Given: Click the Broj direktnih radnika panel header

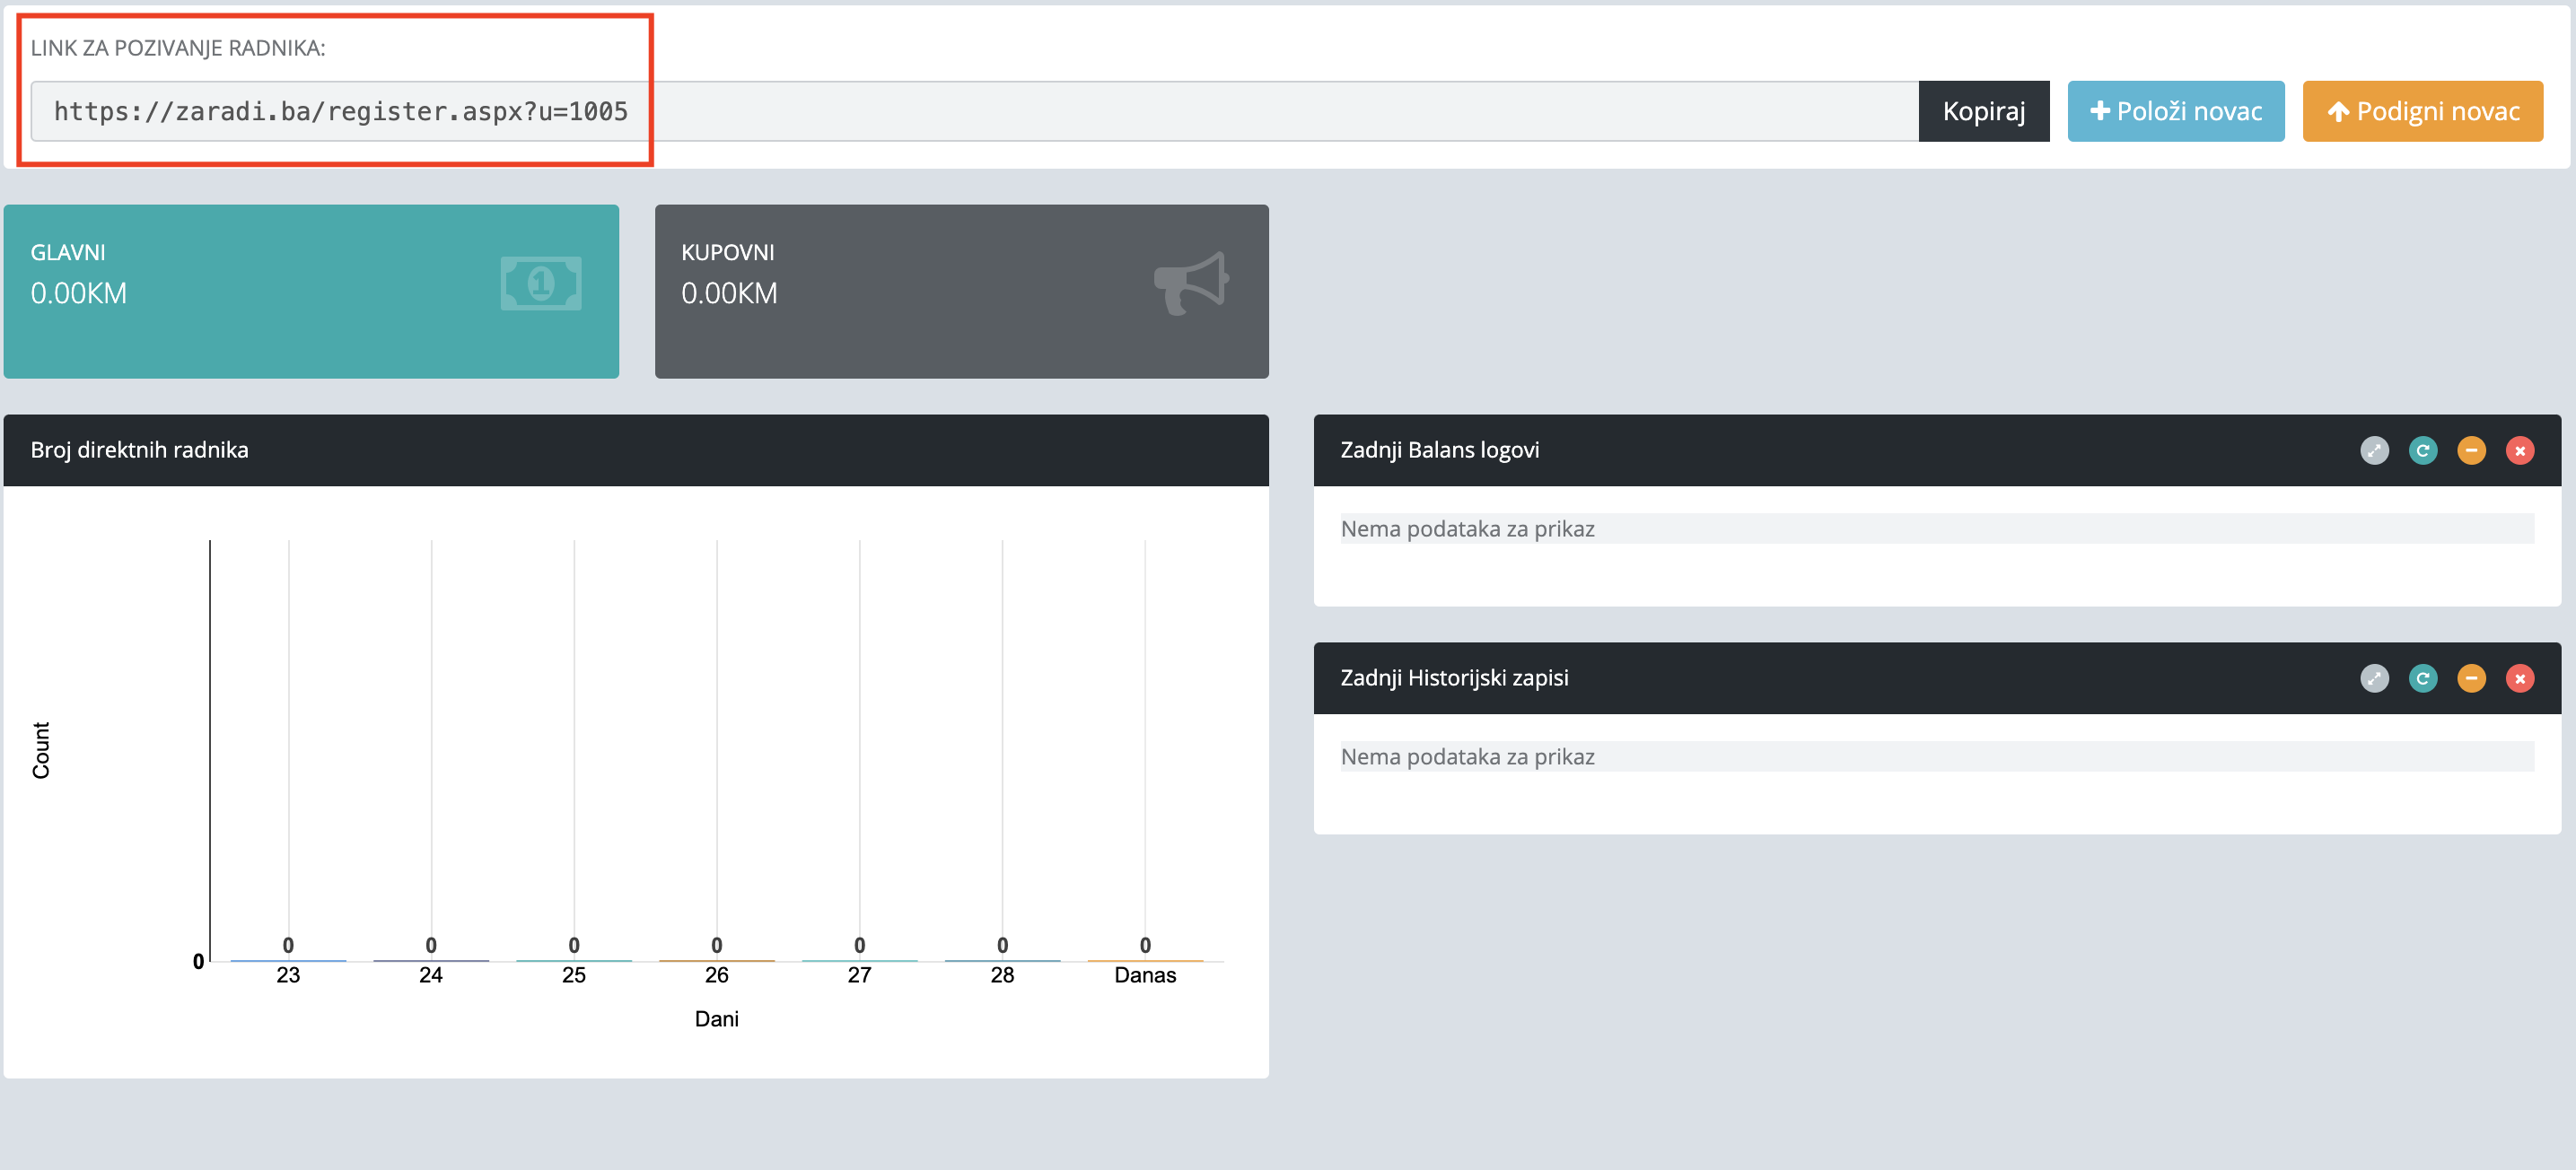Looking at the screenshot, I should tap(636, 450).
